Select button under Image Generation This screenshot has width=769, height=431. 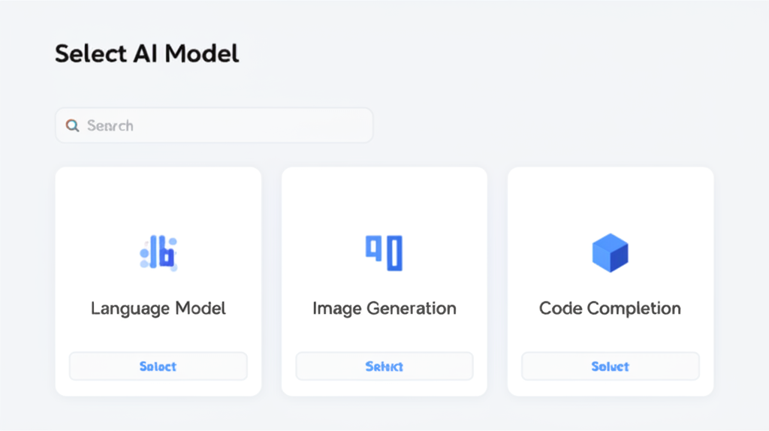pyautogui.click(x=384, y=366)
